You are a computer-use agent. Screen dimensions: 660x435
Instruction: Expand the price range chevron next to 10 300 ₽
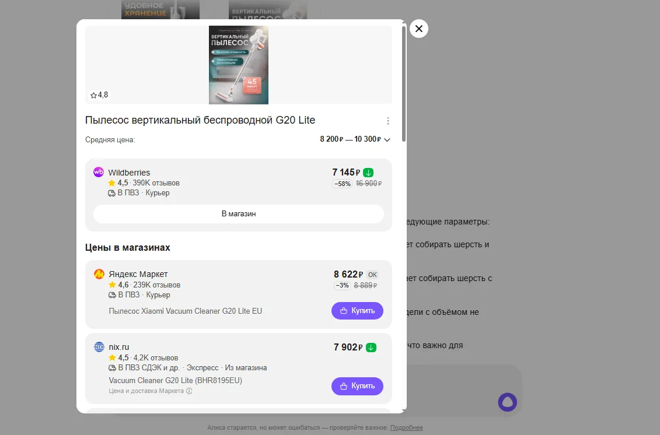point(387,139)
